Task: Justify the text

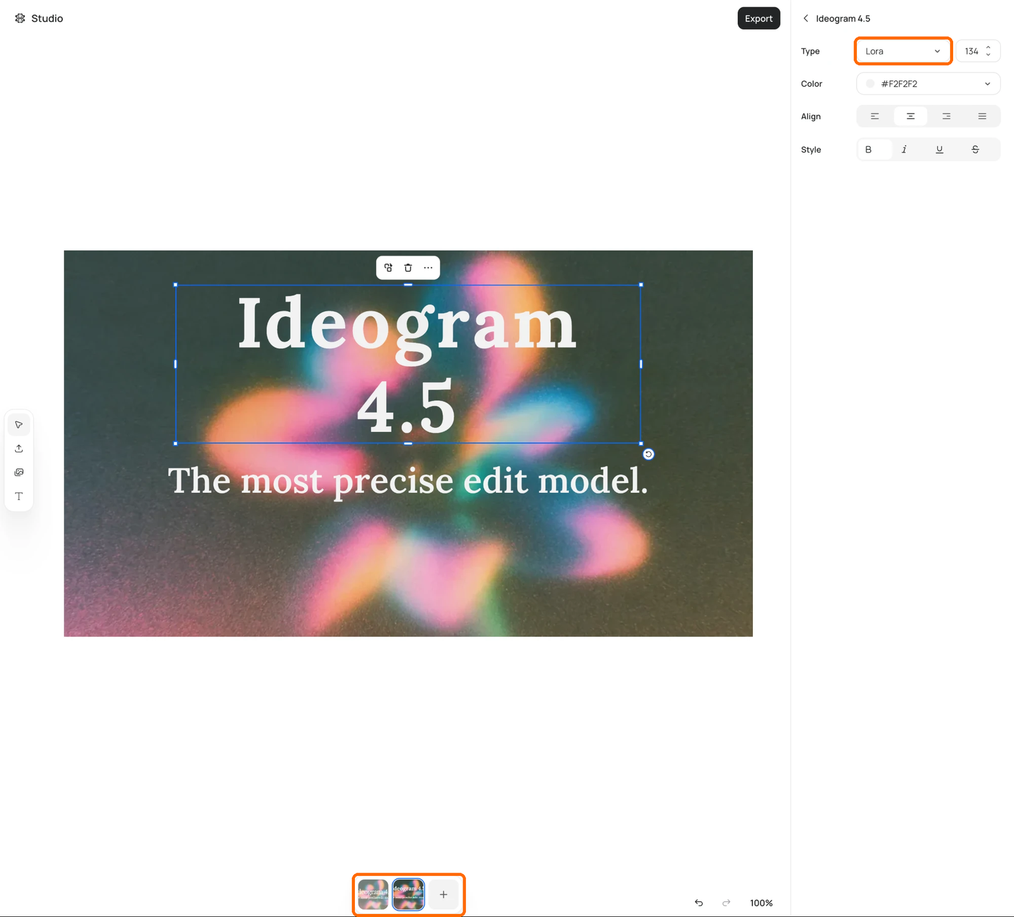Action: click(982, 116)
